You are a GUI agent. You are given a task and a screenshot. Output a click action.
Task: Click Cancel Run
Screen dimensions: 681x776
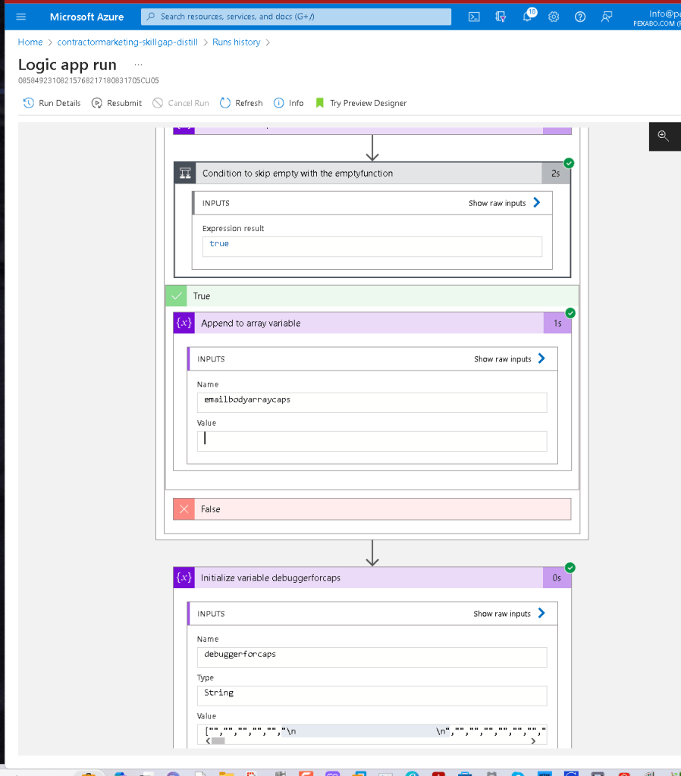pyautogui.click(x=180, y=103)
